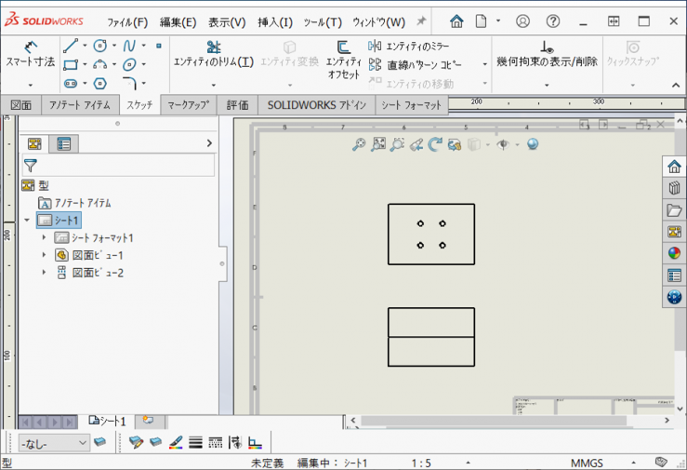
Task: Click Hide/Show Edges icon
Action: click(x=235, y=442)
